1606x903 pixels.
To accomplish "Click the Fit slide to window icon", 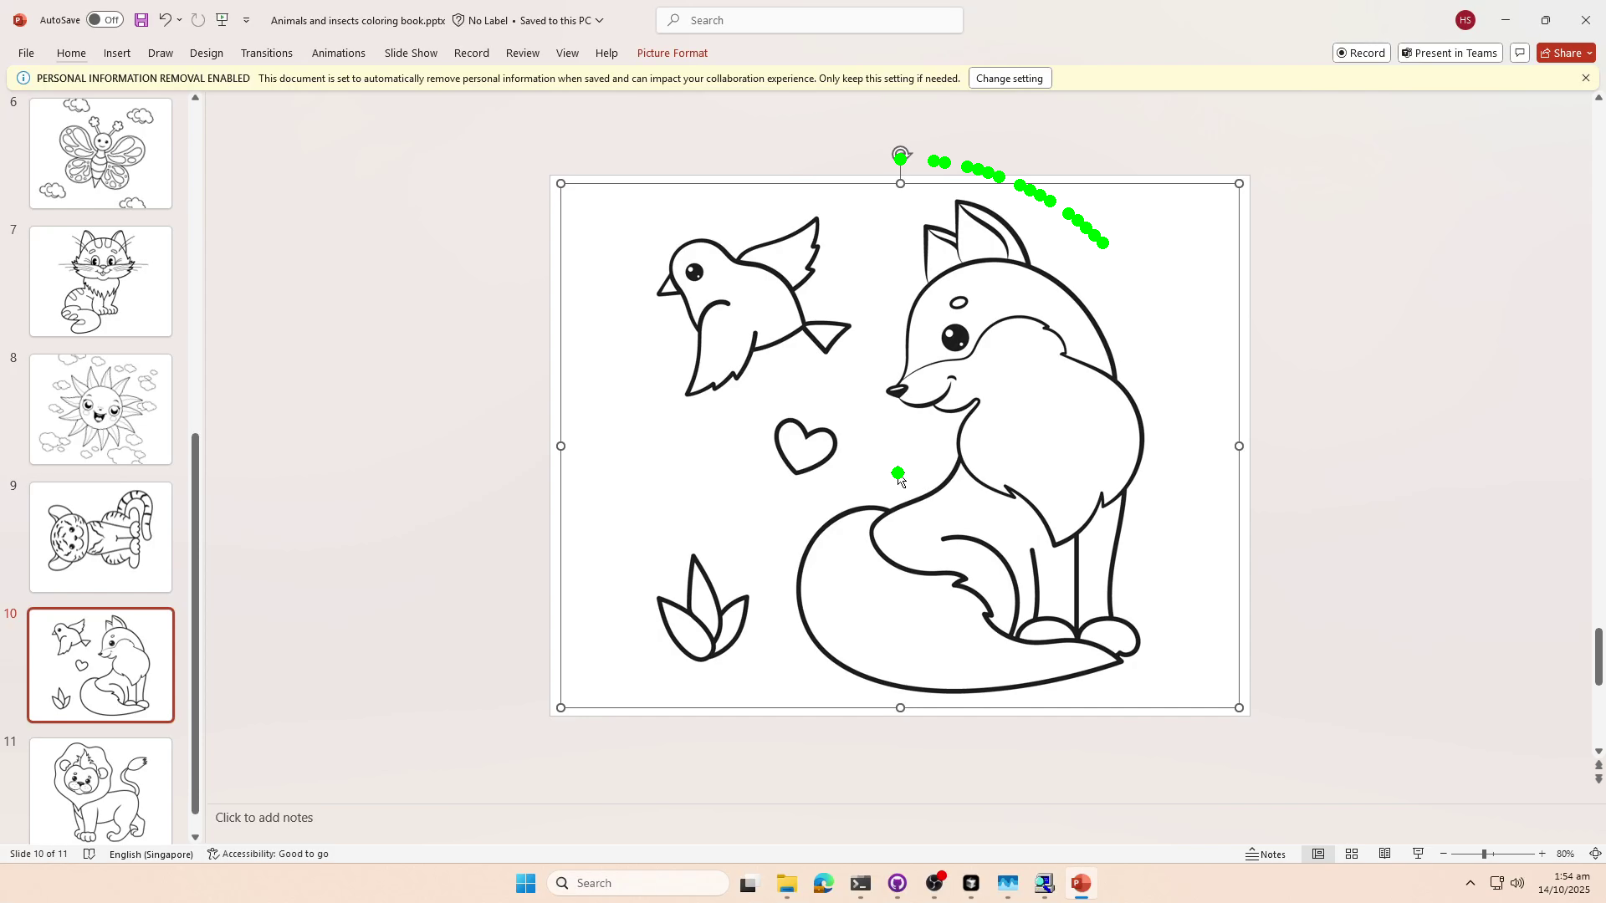I will [1596, 854].
